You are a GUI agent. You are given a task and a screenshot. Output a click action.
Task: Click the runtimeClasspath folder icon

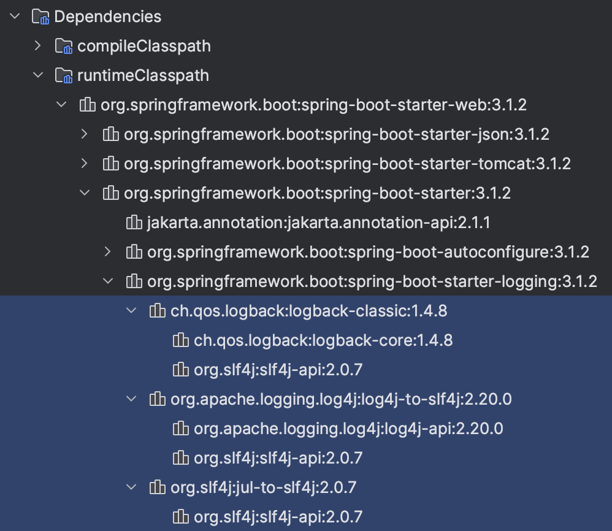[63, 75]
